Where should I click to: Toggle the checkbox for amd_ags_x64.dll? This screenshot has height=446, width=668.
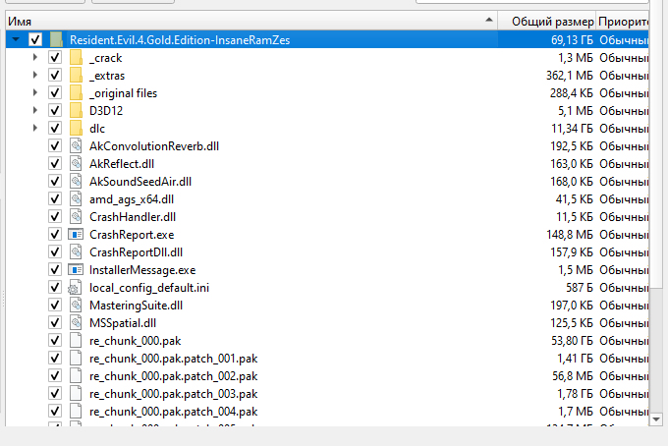pyautogui.click(x=55, y=198)
